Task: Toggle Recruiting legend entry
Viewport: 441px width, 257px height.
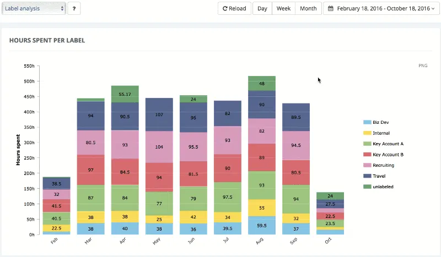Action: click(379, 165)
